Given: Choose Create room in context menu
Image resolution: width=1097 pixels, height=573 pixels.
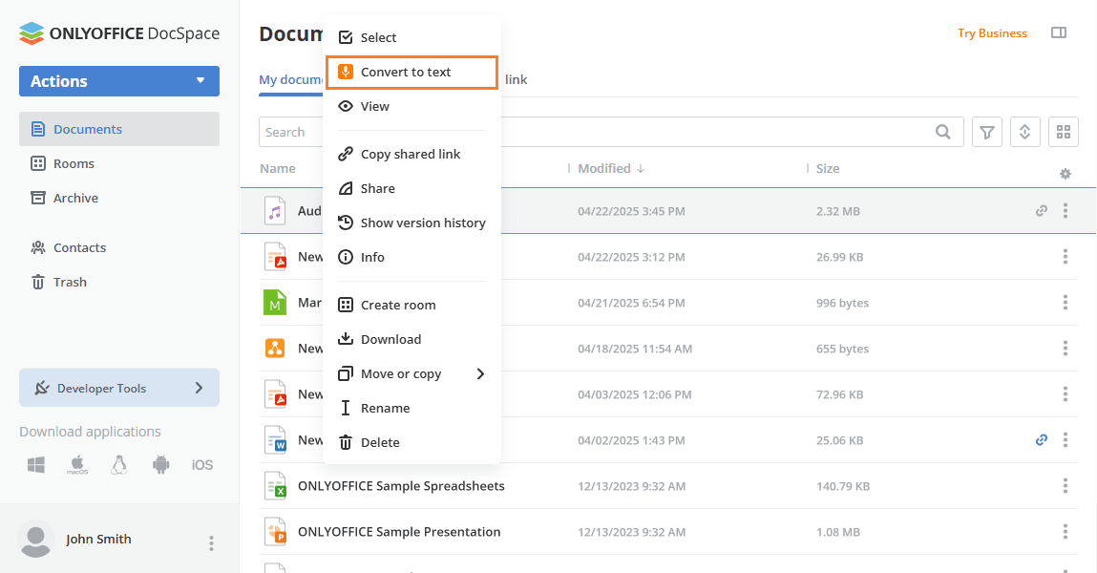Looking at the screenshot, I should point(411,305).
